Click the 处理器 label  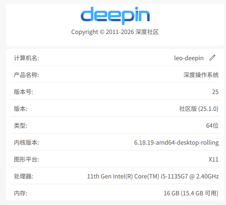(x=24, y=176)
